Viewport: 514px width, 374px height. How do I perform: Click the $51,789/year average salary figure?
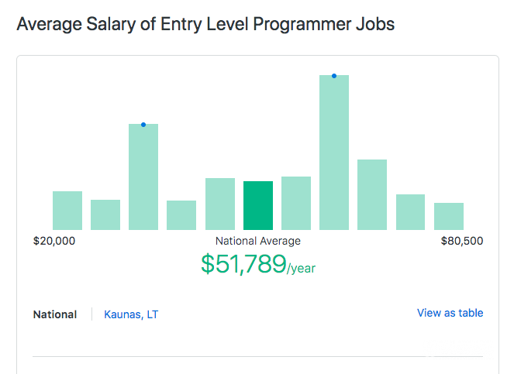(258, 264)
